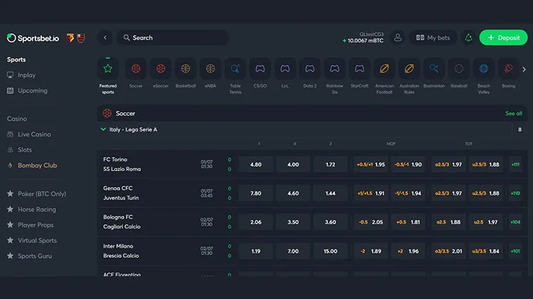The width and height of the screenshot is (533, 299).
Task: Click the Search input field
Action: click(x=174, y=38)
